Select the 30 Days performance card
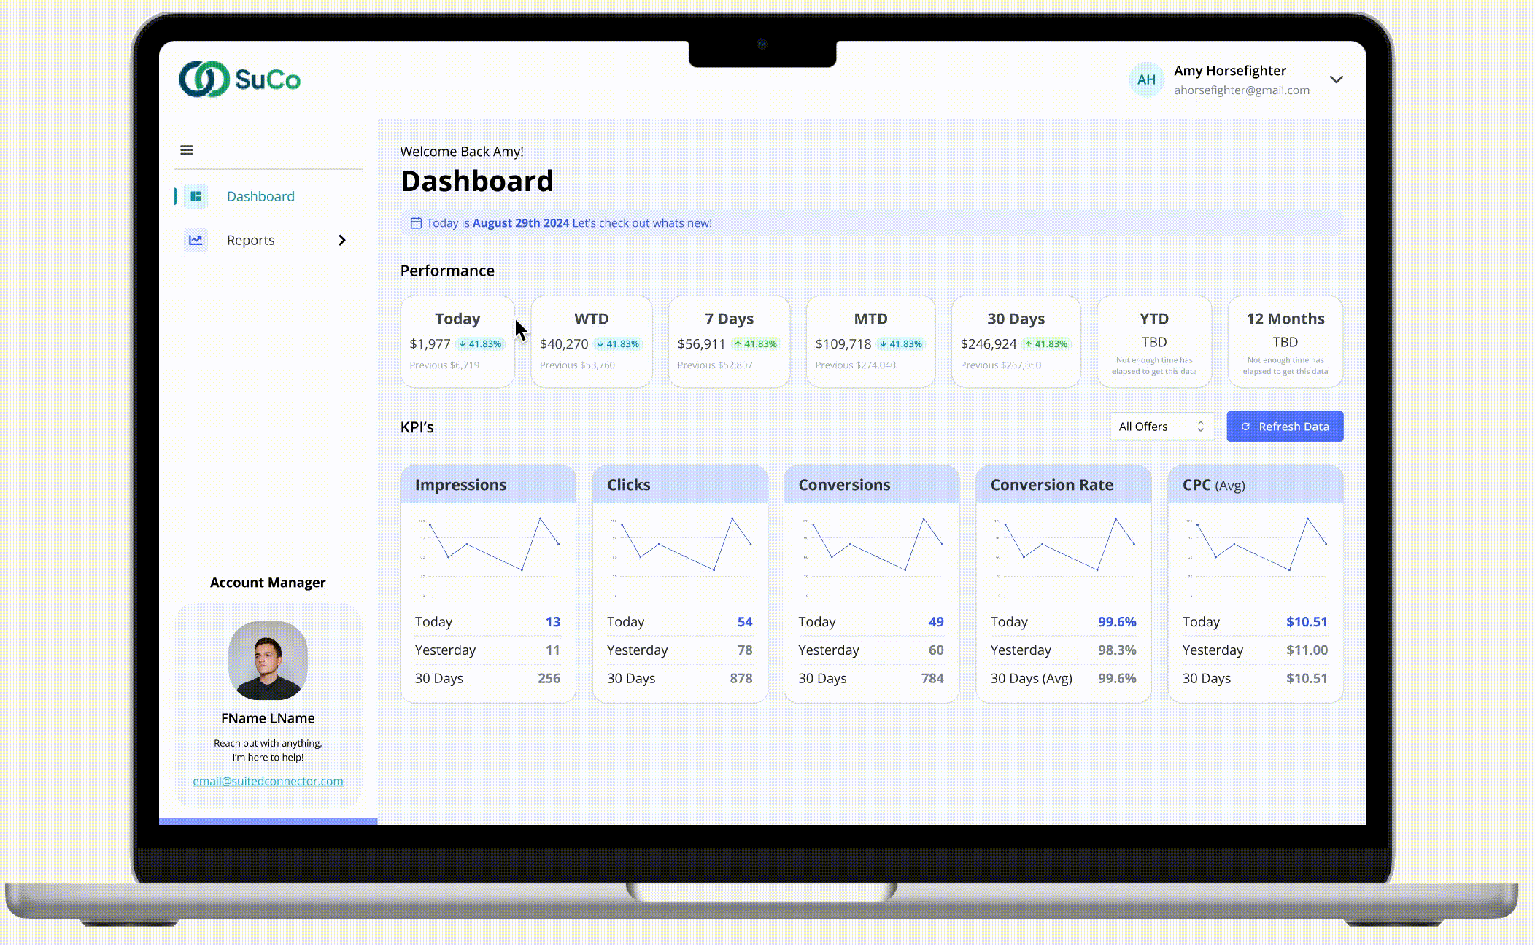 click(x=1016, y=341)
